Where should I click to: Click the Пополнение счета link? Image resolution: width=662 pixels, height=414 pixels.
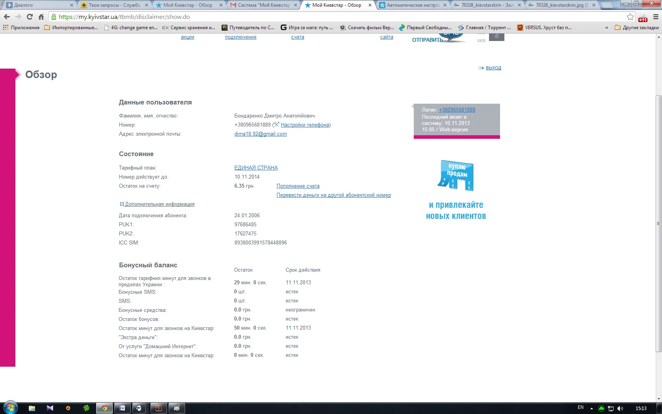click(x=298, y=186)
